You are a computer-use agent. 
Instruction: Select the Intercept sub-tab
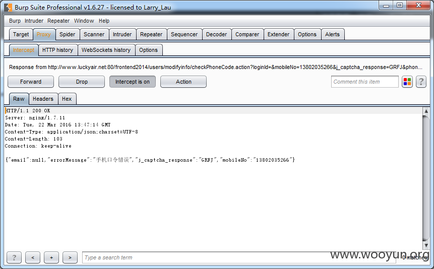coord(24,50)
